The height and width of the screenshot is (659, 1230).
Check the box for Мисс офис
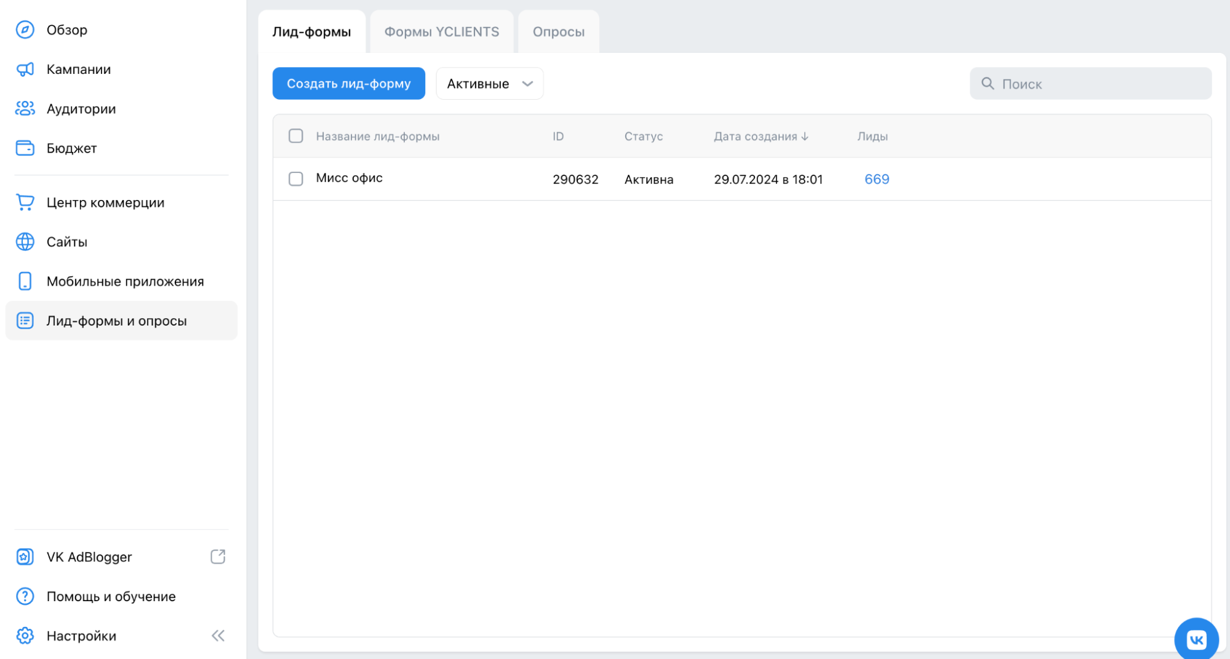[x=296, y=179]
